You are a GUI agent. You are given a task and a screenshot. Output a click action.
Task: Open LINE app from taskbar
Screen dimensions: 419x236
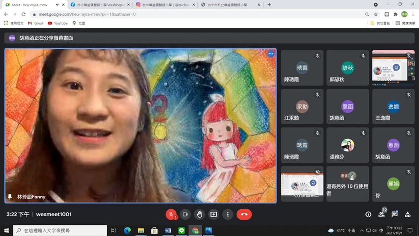[x=181, y=230]
